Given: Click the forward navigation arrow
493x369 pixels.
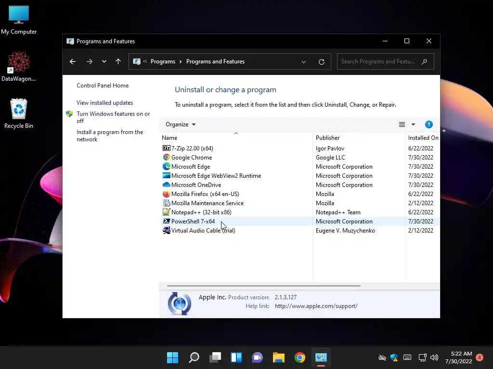Looking at the screenshot, I should click(x=89, y=61).
